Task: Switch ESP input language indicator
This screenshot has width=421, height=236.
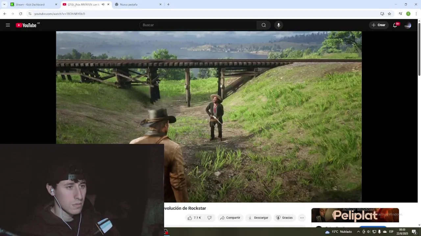Action: pyautogui.click(x=391, y=232)
